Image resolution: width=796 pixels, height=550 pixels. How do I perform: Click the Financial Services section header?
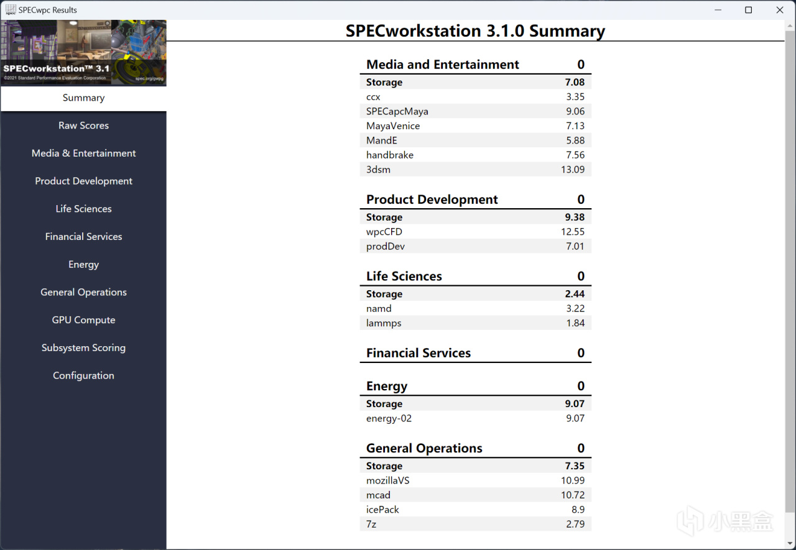tap(475, 353)
